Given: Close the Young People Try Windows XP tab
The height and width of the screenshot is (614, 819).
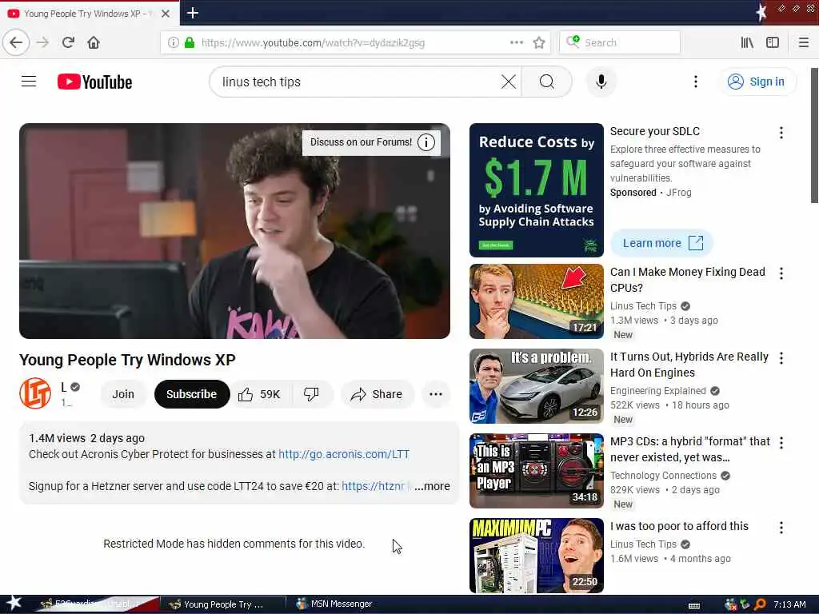Looking at the screenshot, I should pyautogui.click(x=165, y=14).
